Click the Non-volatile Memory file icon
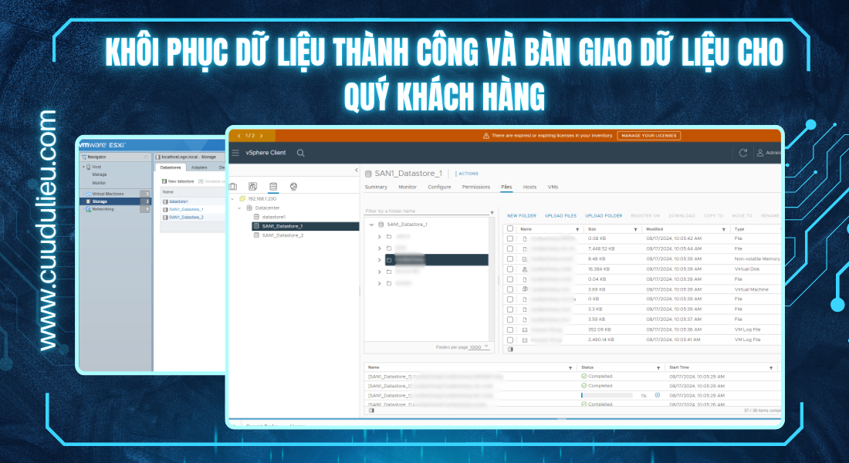849x463 pixels. pos(525,259)
